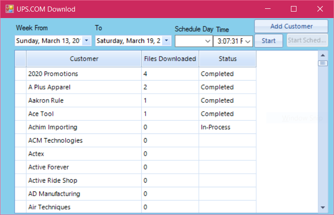
Task: Select the A Plus Apparel cell
Action: [x=84, y=87]
